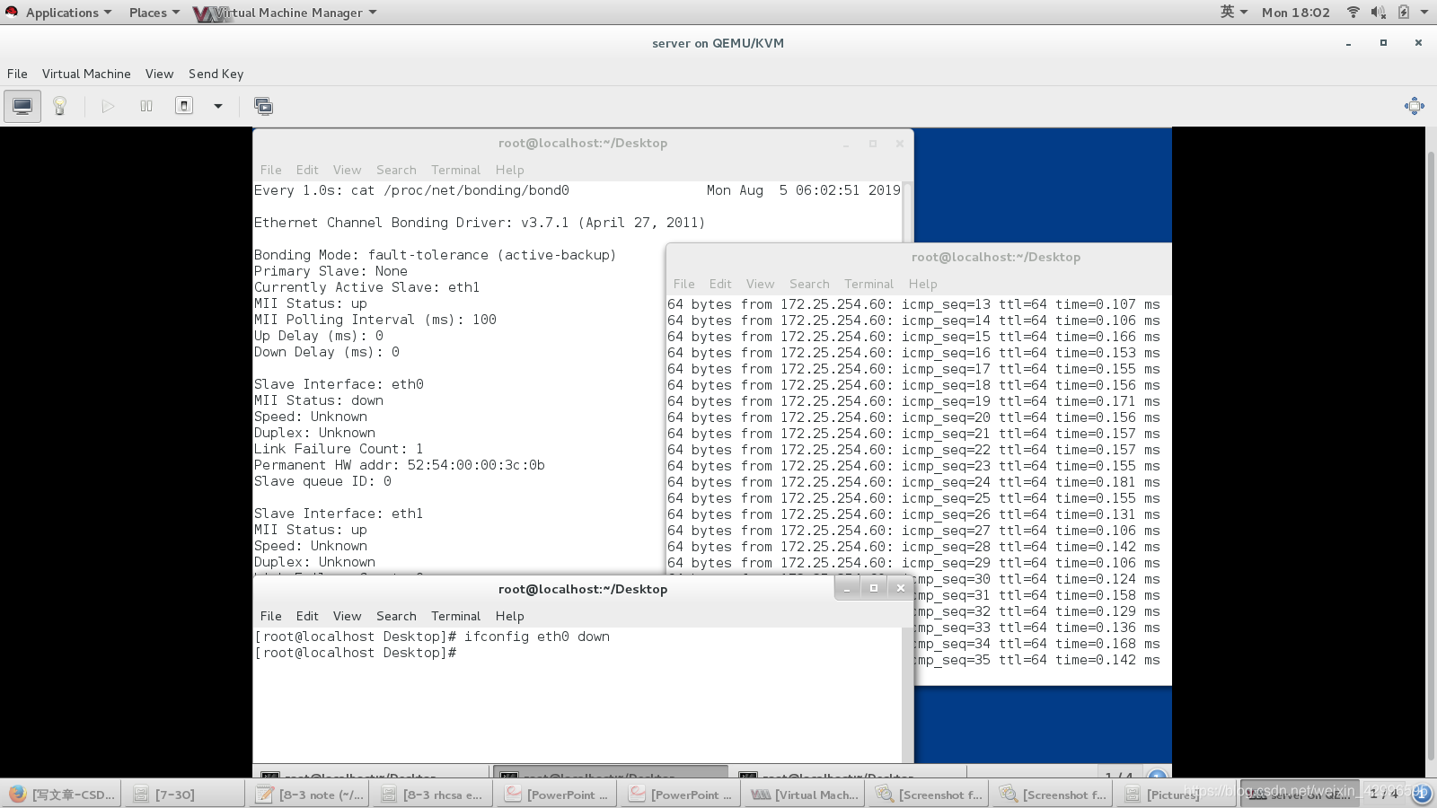Open View menu in bottom terminal window
The height and width of the screenshot is (808, 1437).
[x=347, y=616]
